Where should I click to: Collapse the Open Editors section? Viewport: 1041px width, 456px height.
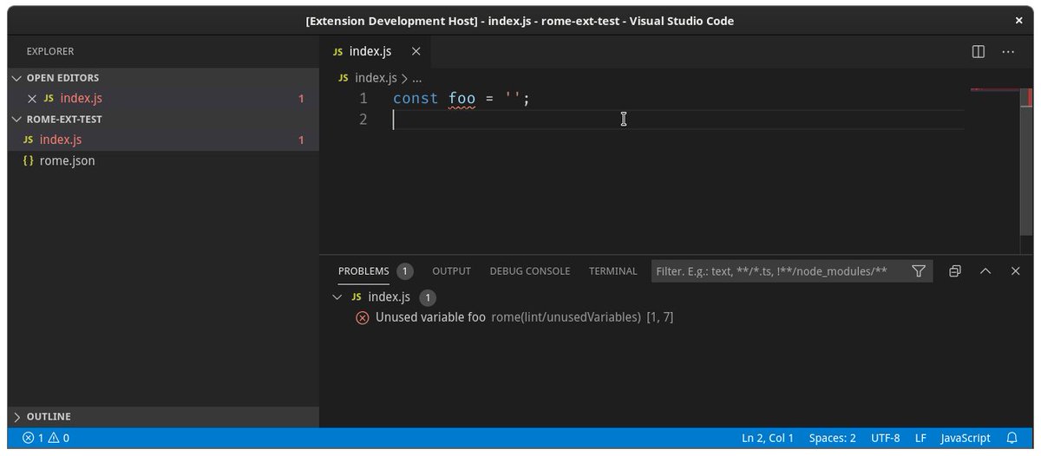pyautogui.click(x=163, y=77)
